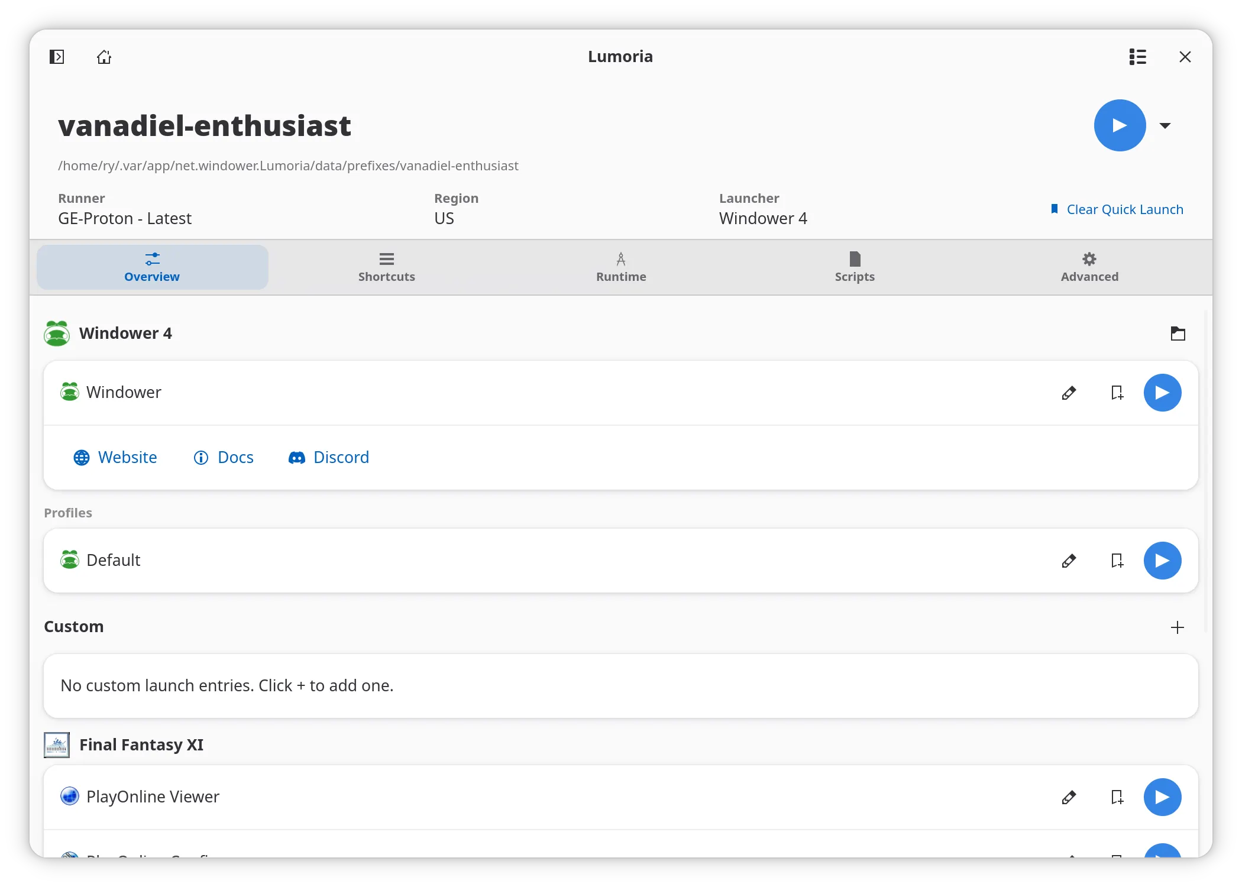Bookmark the Windower entry for quick launch
Image resolution: width=1242 pixels, height=887 pixels.
[1117, 393]
